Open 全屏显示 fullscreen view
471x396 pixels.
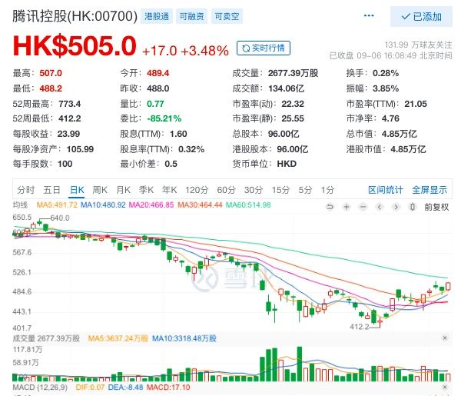[430, 190]
